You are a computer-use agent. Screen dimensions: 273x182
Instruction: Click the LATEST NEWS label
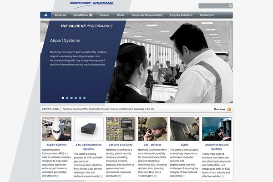[x=51, y=109]
